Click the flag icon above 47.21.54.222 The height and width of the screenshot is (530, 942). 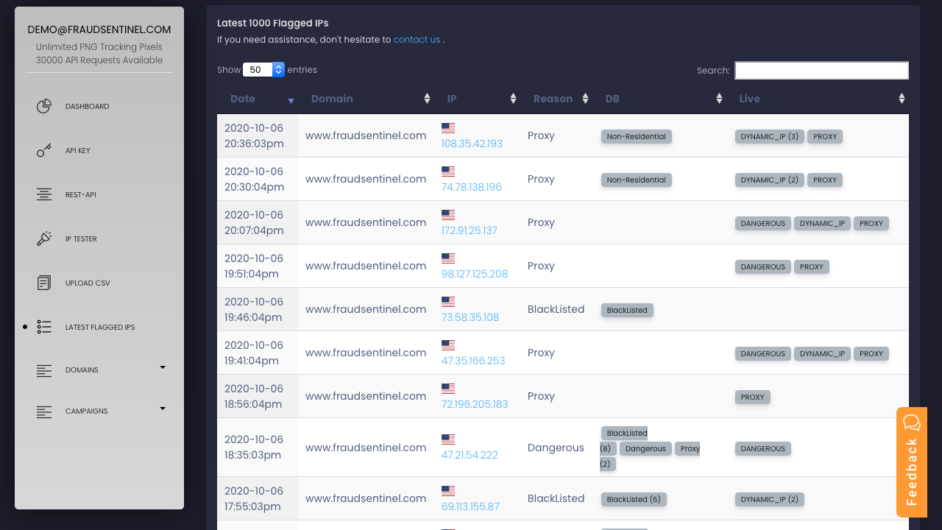point(448,439)
